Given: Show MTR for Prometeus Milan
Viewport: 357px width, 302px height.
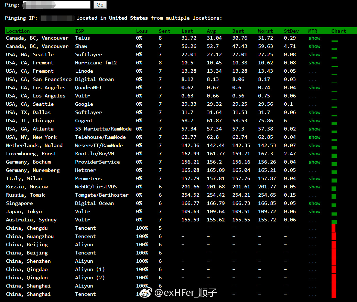Looking at the screenshot, I should (314, 178).
